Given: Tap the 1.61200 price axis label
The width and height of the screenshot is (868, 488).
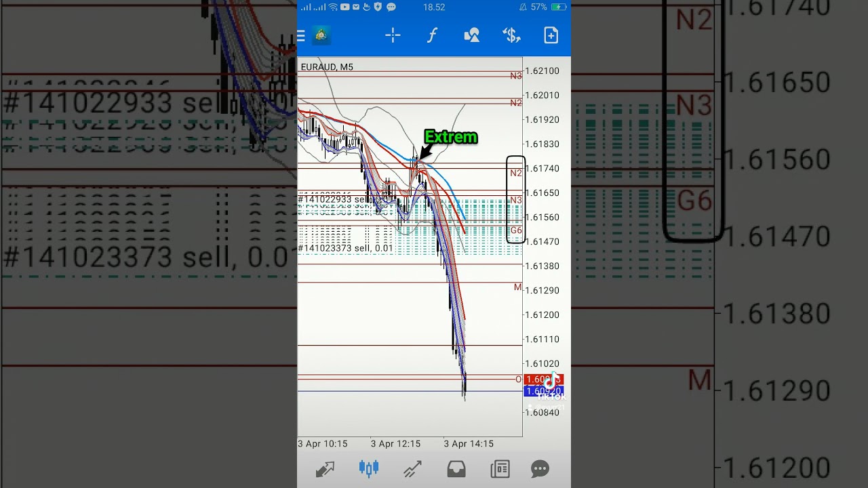Looking at the screenshot, I should pyautogui.click(x=542, y=314).
